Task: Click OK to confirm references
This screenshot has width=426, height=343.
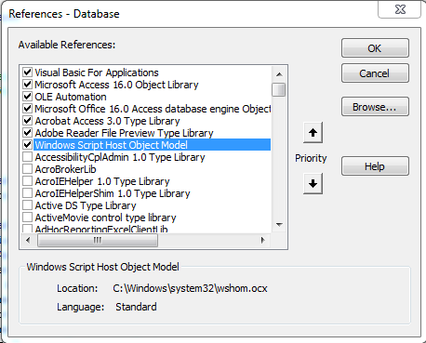Action: pos(375,48)
